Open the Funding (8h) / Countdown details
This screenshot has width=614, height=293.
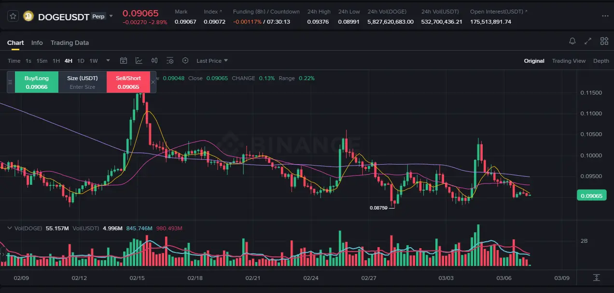coord(266,12)
